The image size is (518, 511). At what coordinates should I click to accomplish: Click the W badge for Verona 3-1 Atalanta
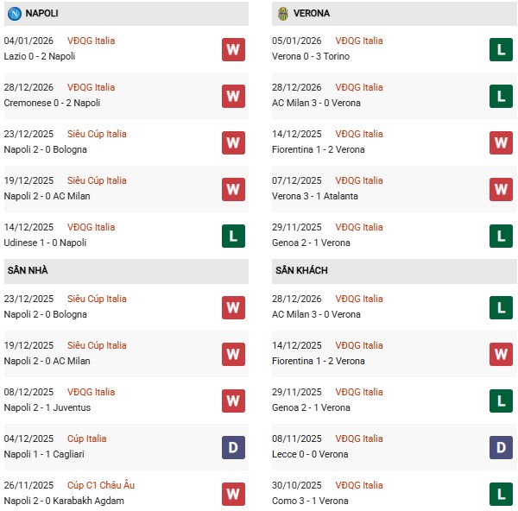click(501, 189)
